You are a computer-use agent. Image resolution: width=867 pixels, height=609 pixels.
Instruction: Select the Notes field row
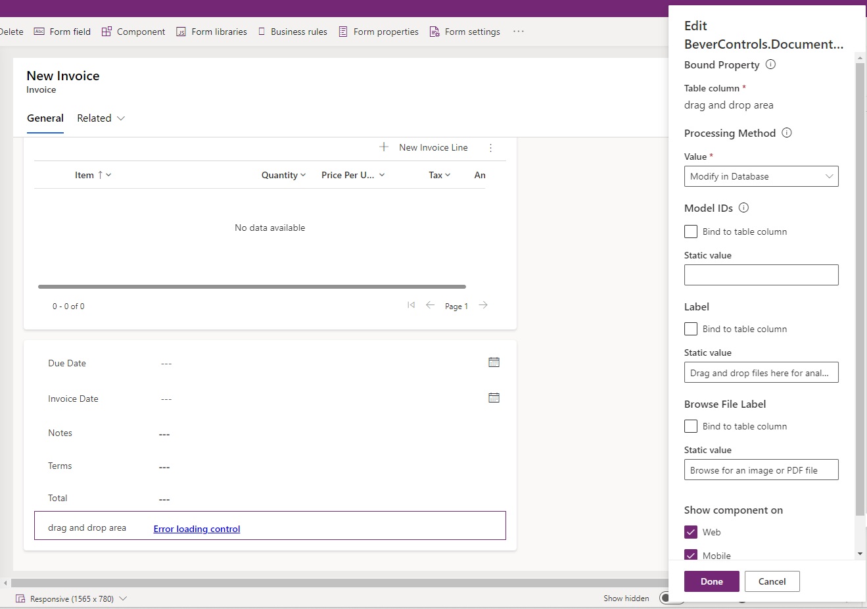tap(270, 433)
